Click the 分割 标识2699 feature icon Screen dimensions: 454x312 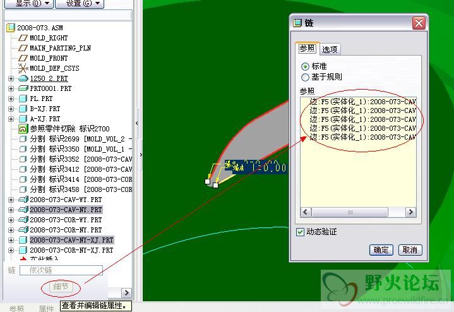tap(23, 139)
